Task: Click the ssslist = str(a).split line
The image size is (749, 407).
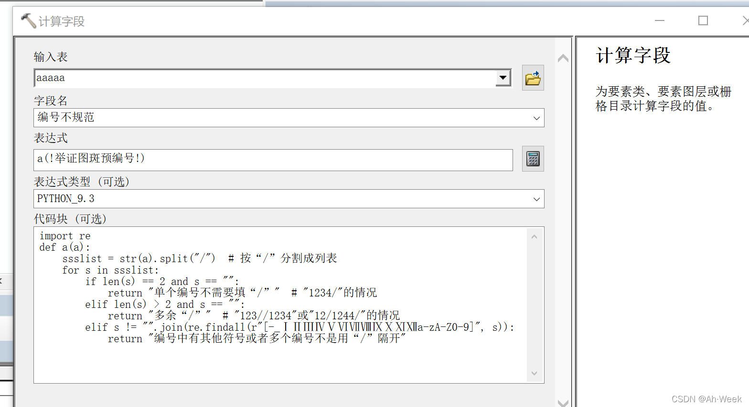Action: coord(200,259)
